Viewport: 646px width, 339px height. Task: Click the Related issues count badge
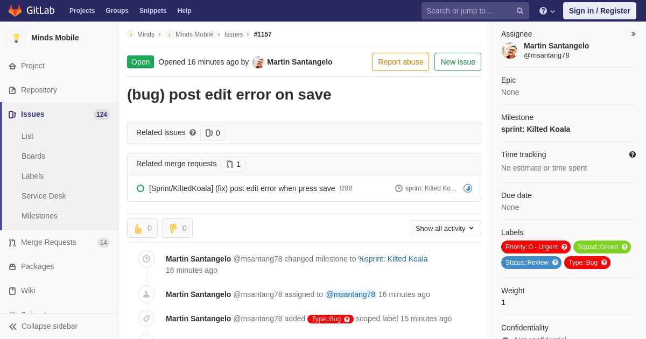coord(213,133)
